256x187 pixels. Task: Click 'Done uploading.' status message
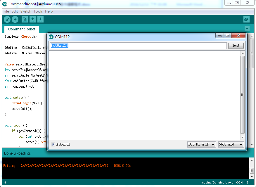click(x=17, y=153)
